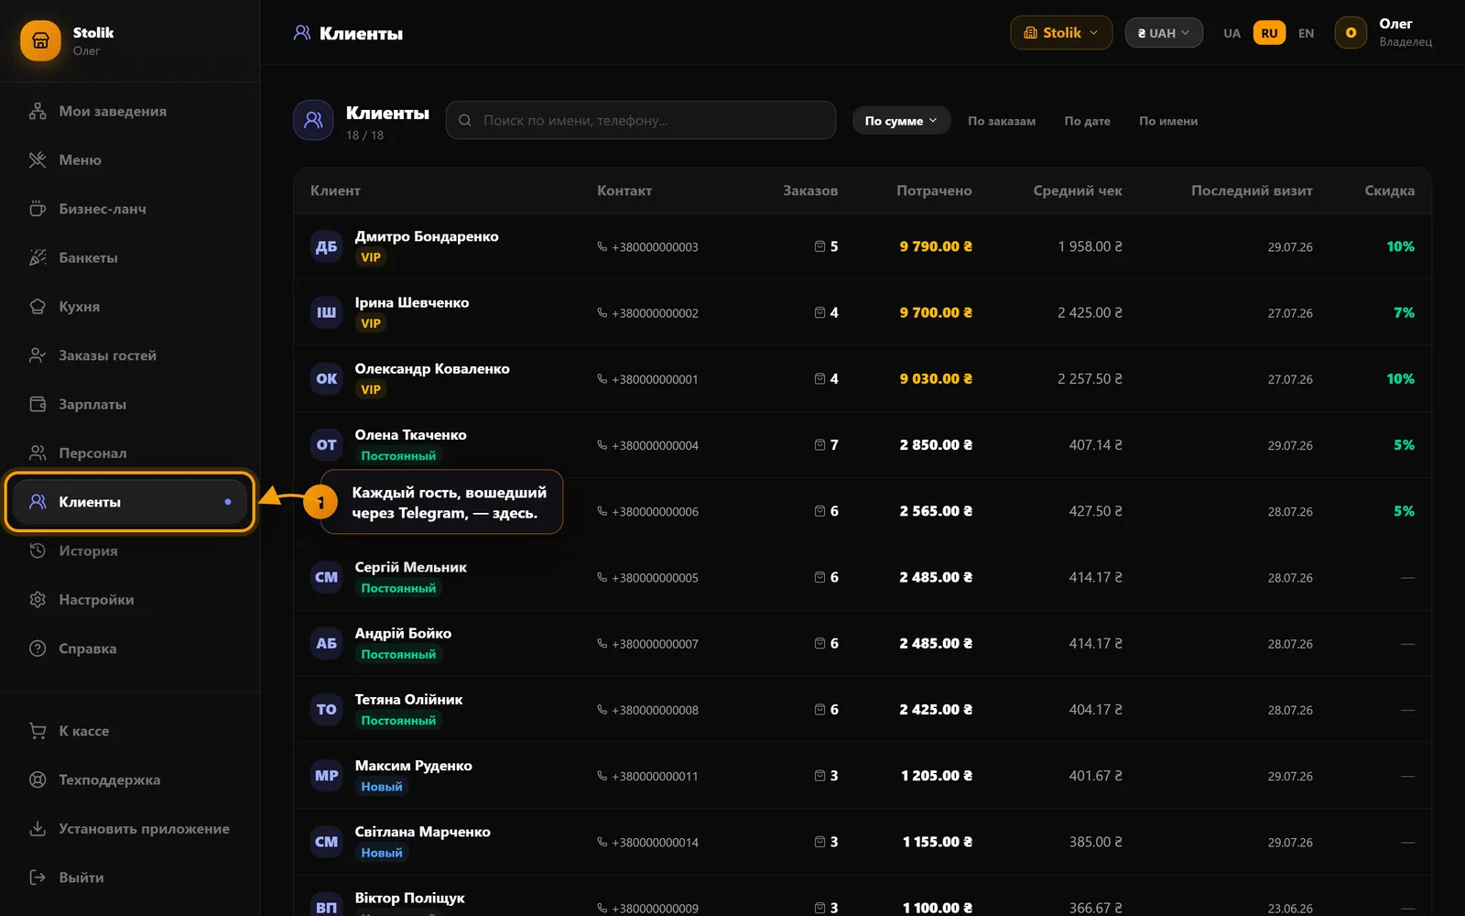Image resolution: width=1465 pixels, height=916 pixels.
Task: Open Дмитро Бондаренко client row
Action: pos(862,246)
